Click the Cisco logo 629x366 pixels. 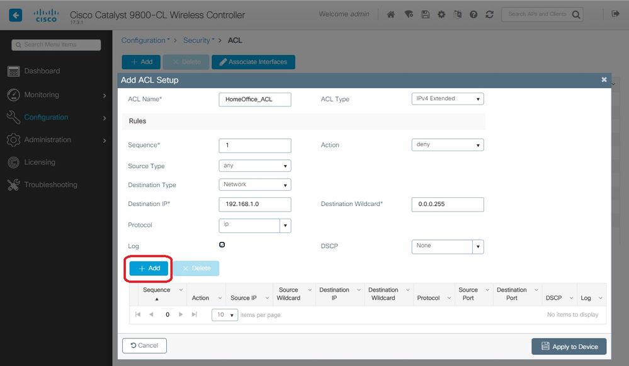[46, 16]
